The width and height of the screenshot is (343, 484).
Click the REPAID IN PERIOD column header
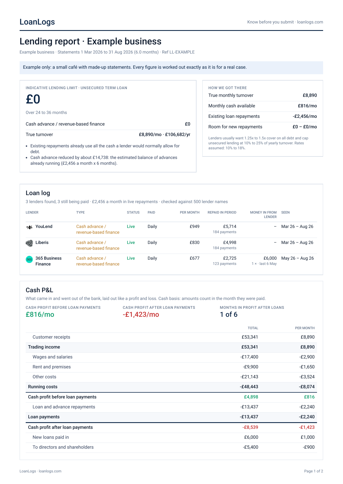pos(222,212)
